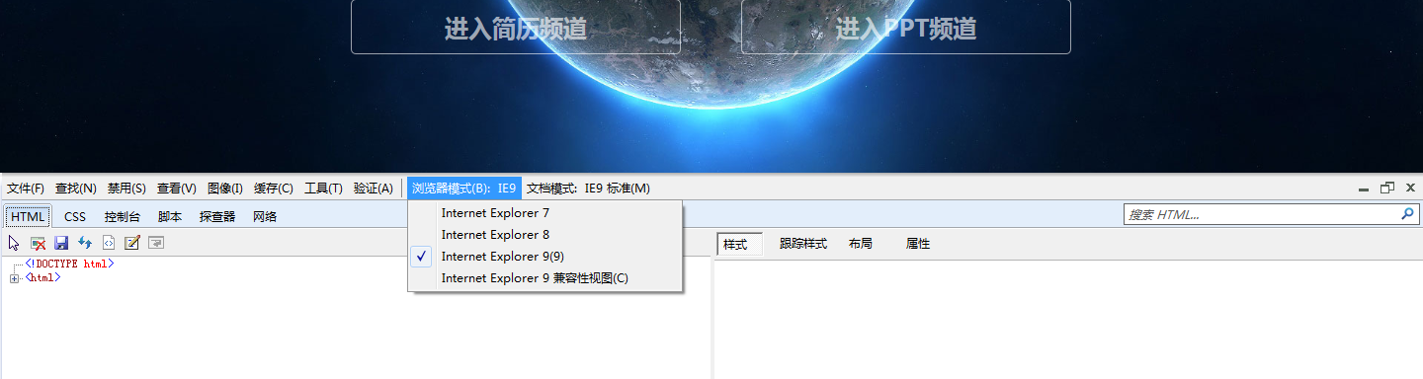Click the blue floppy disk save icon
This screenshot has height=379, width=1423.
pos(61,243)
